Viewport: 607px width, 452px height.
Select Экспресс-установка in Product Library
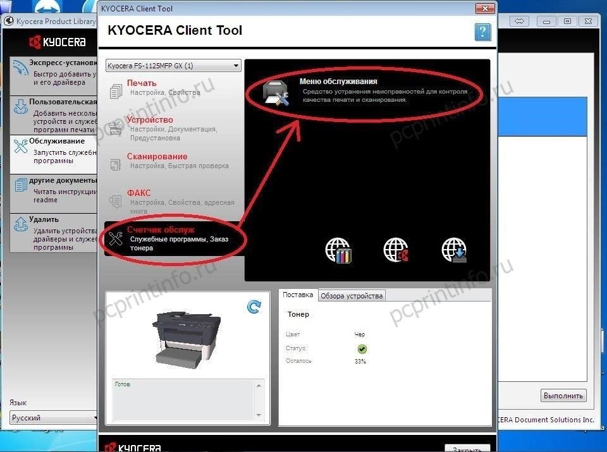(53, 76)
